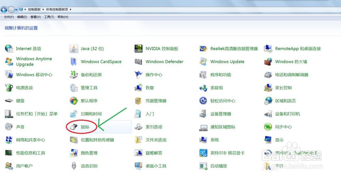Click the 入门 link
The width and height of the screenshot is (341, 178).
click(x=149, y=114)
